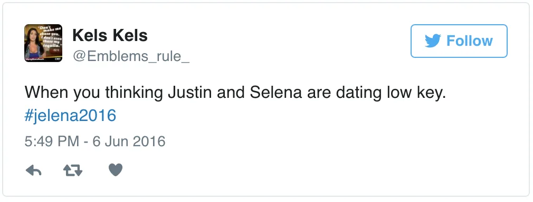
Task: Click the quote text on the avatar image
Action: (x=50, y=37)
